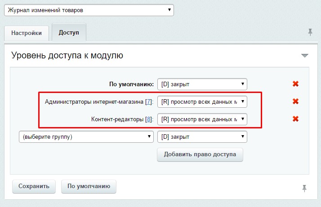
Task: Switch to the Настройки tab
Action: [27, 33]
